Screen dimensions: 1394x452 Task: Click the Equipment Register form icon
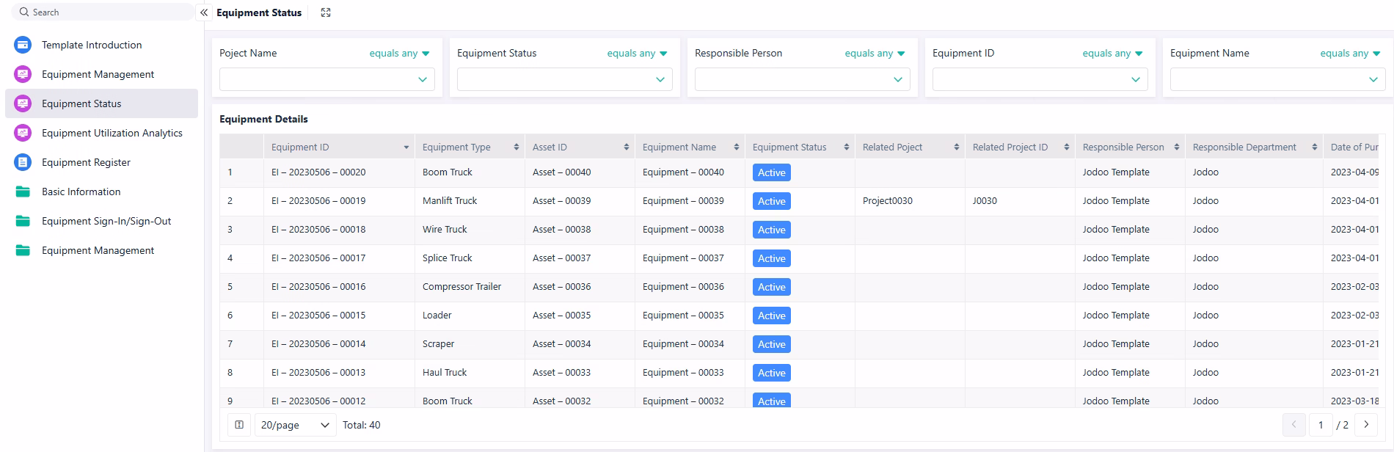pos(23,162)
